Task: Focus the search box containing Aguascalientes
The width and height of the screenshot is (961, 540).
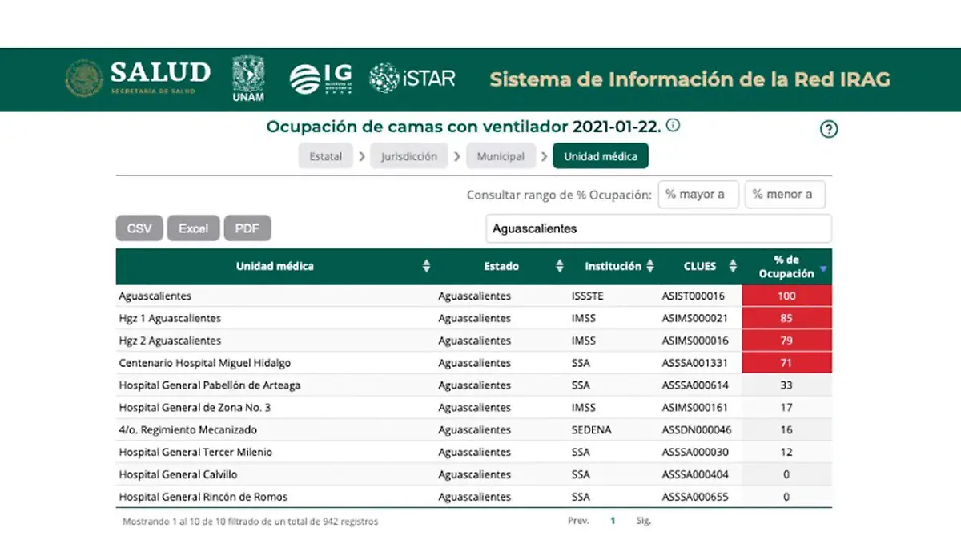Action: pyautogui.click(x=658, y=228)
